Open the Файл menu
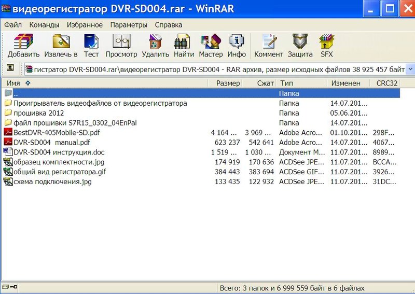This screenshot has width=415, height=294. [x=13, y=25]
